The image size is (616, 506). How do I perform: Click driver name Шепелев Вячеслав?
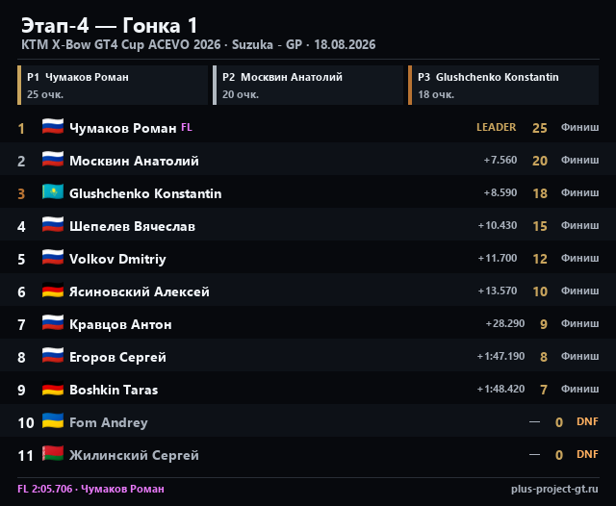coord(133,226)
